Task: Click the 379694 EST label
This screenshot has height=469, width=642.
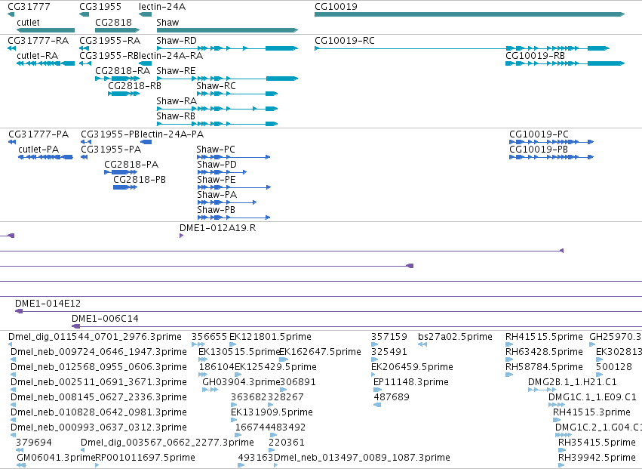Action: 34,443
